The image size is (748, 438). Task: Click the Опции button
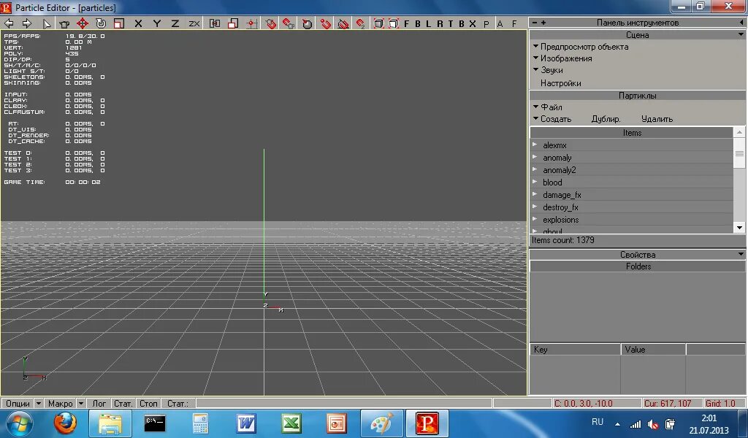(18, 403)
